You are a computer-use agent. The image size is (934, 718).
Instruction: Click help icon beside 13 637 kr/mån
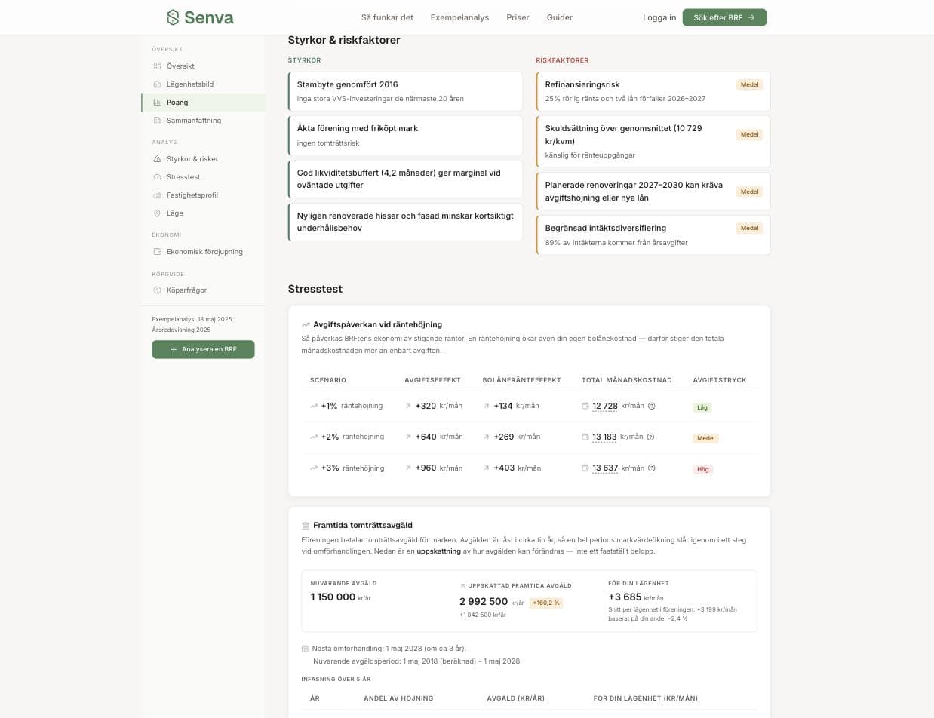tap(652, 468)
